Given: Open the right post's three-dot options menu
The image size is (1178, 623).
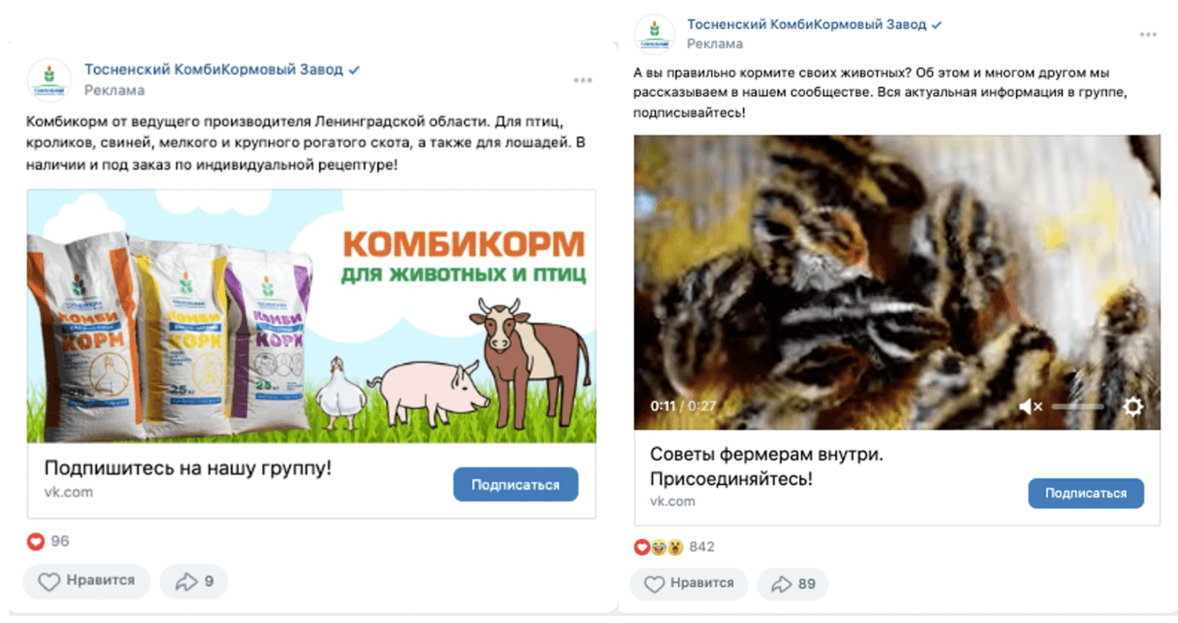Looking at the screenshot, I should point(1147,34).
